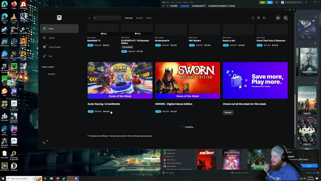Open the Steam notifications bell
Screen dimensions: 321x181
(277, 2)
